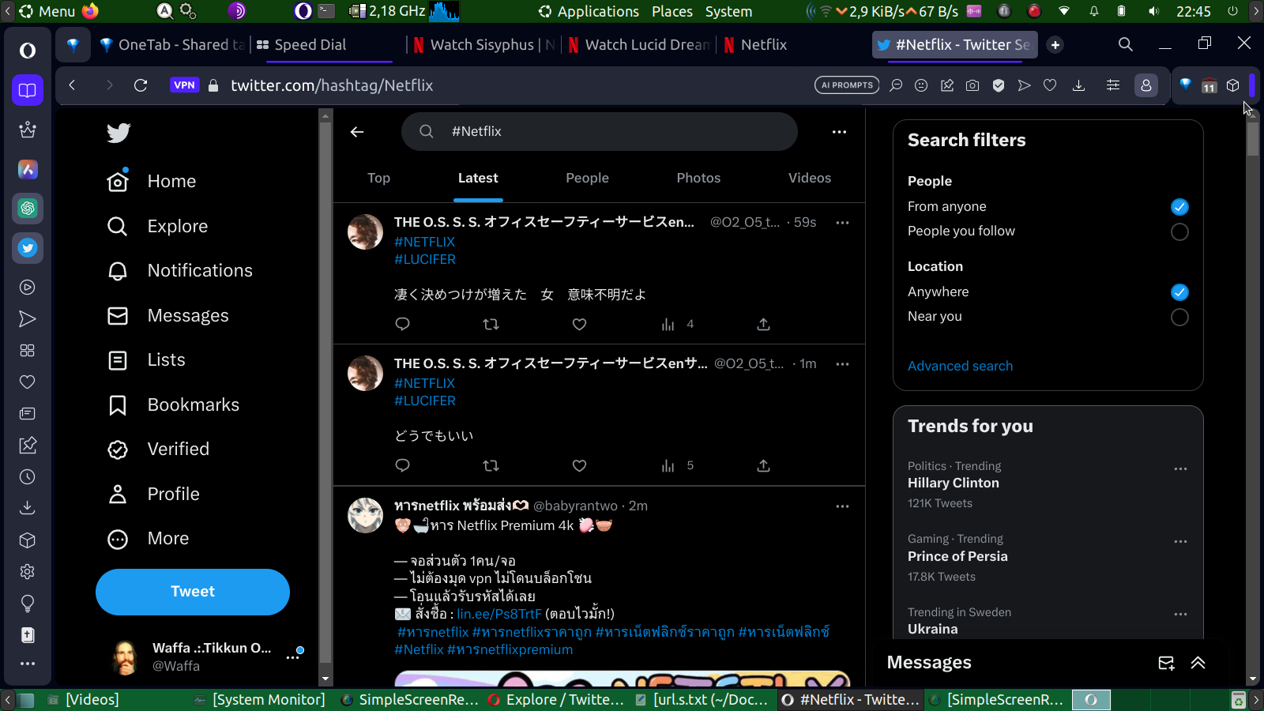Open ChatGPT in the Opera sidebar
The image size is (1264, 711).
(28, 209)
